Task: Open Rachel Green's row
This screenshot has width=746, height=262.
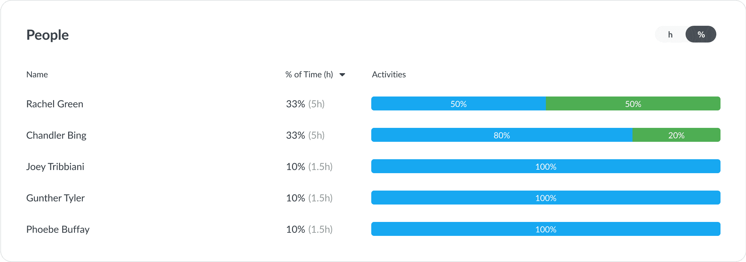Action: (55, 104)
